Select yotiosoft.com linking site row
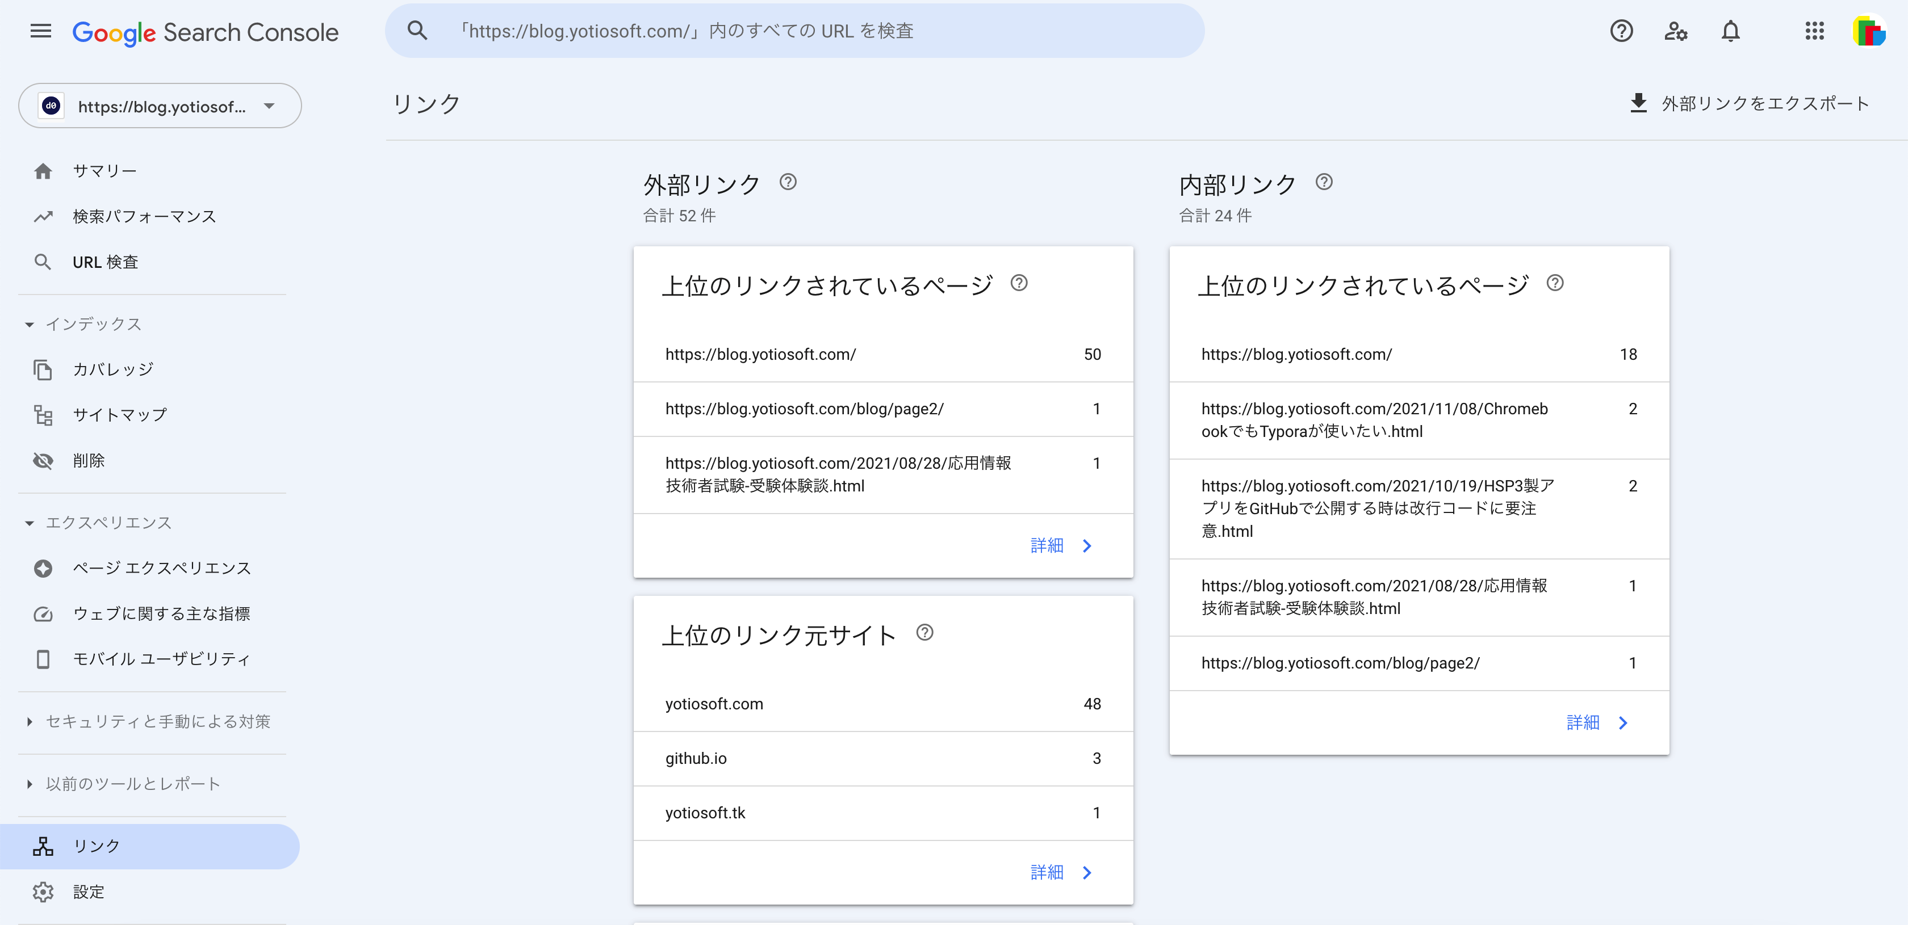Screen dimensions: 1908x925 883,704
